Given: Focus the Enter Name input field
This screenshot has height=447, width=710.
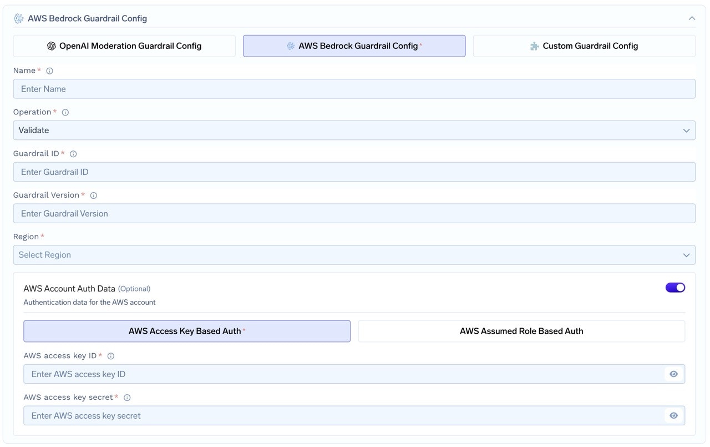Looking at the screenshot, I should tap(354, 89).
